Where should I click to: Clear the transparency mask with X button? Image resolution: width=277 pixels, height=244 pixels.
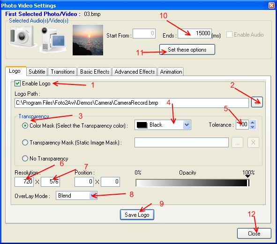(x=253, y=143)
